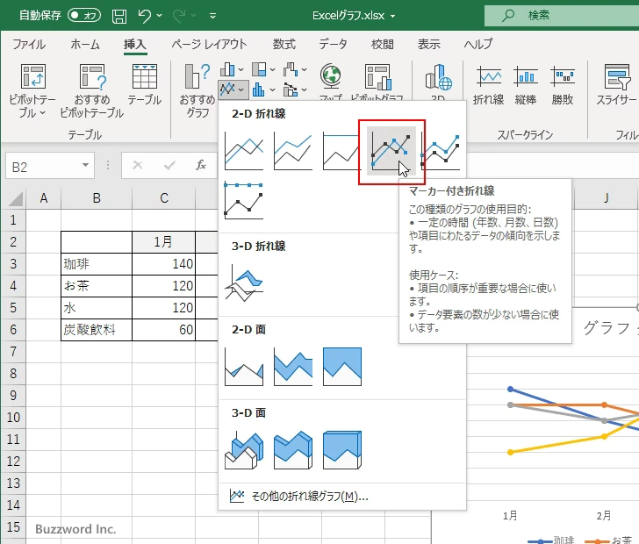Select the 3-D line chart
Screen dimensions: 639x544
click(244, 284)
